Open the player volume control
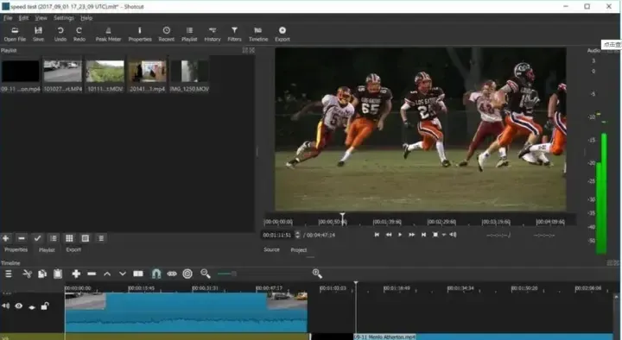Viewport: 622px width, 340px height. click(453, 235)
